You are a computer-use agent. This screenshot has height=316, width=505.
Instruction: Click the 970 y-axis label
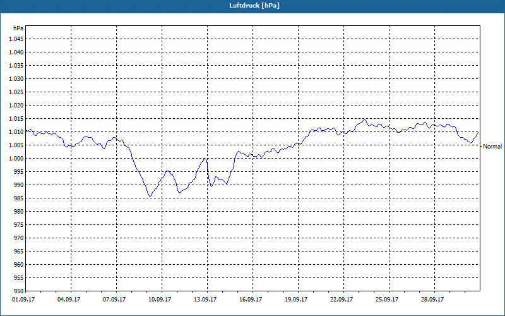(19, 238)
